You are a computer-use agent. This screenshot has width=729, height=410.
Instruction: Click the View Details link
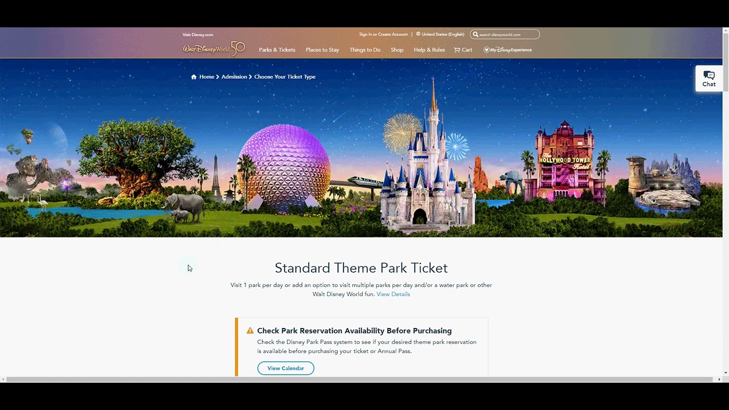[x=393, y=294]
